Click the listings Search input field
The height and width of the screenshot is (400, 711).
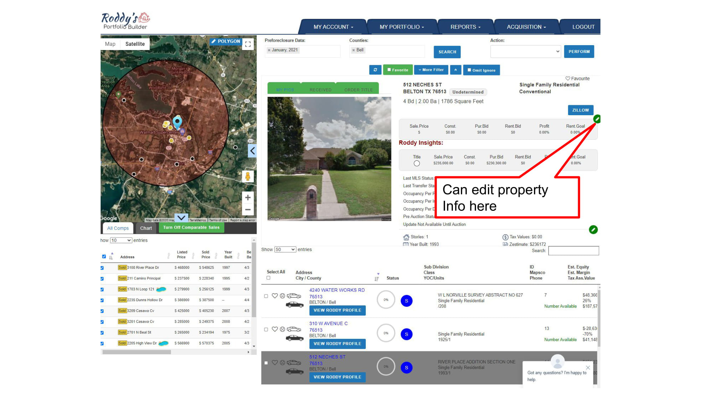573,251
